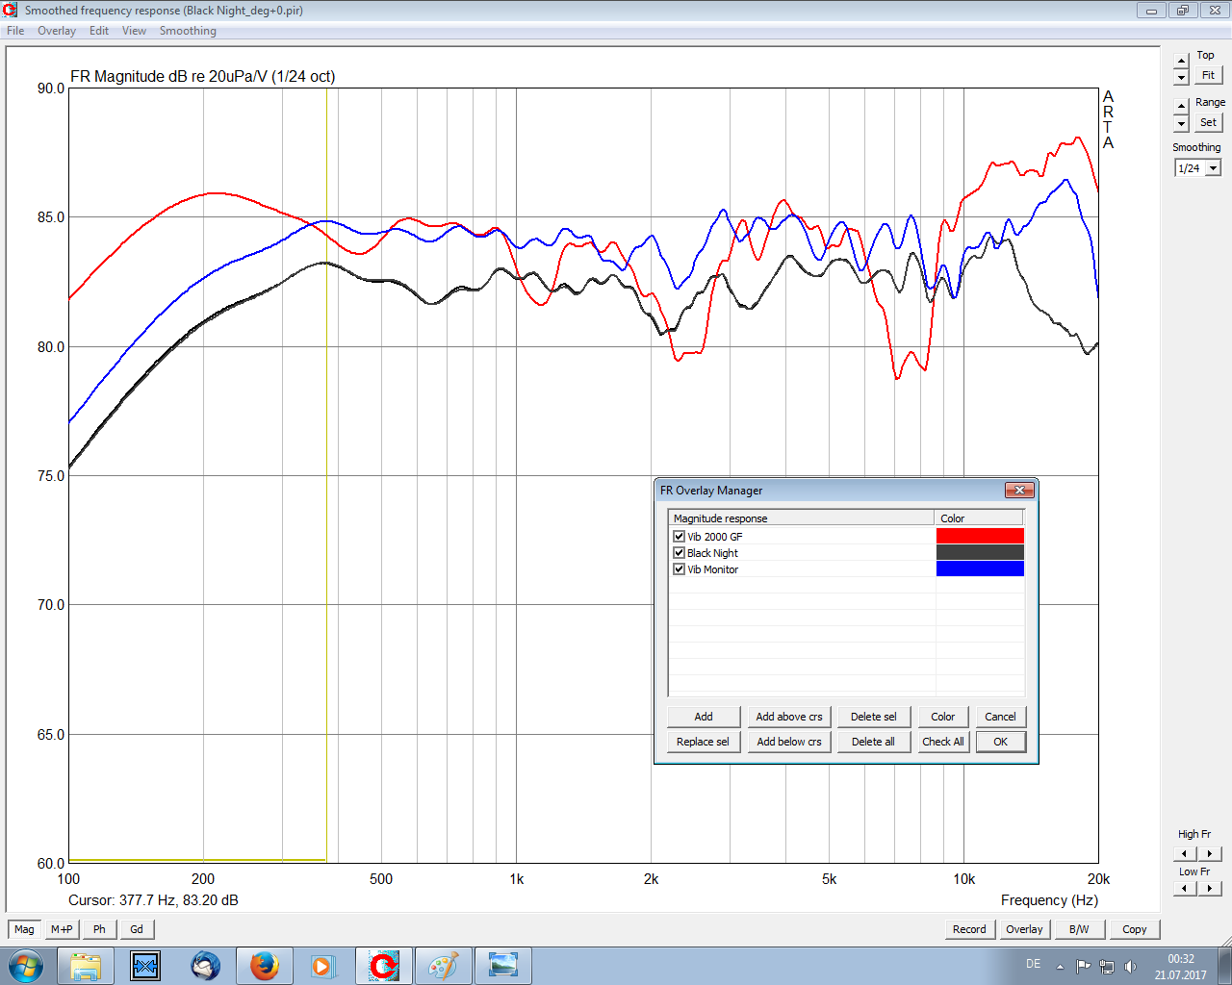Image resolution: width=1232 pixels, height=985 pixels.
Task: Open Firefox from the taskbar
Action: pyautogui.click(x=264, y=966)
